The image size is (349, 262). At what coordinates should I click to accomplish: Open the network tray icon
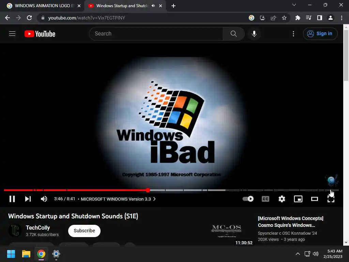tap(307, 254)
